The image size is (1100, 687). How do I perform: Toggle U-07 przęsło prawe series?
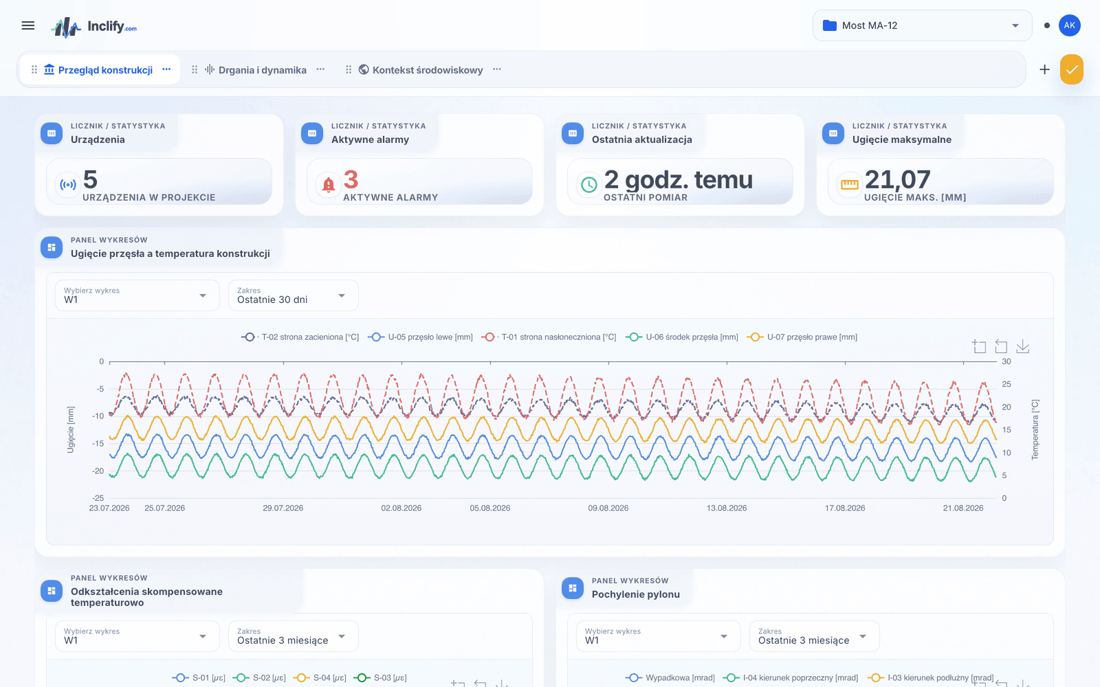[802, 337]
